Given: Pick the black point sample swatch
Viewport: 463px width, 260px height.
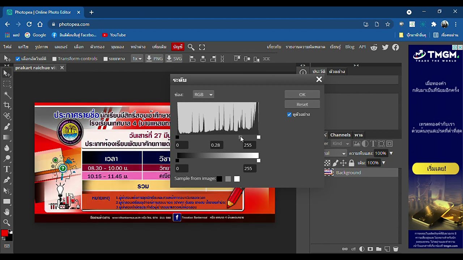Looking at the screenshot, I should [219, 179].
